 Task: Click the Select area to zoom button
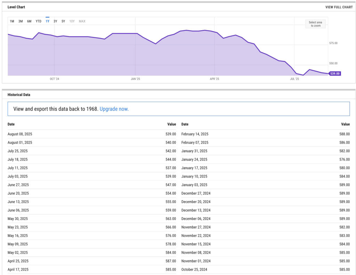(x=315, y=24)
